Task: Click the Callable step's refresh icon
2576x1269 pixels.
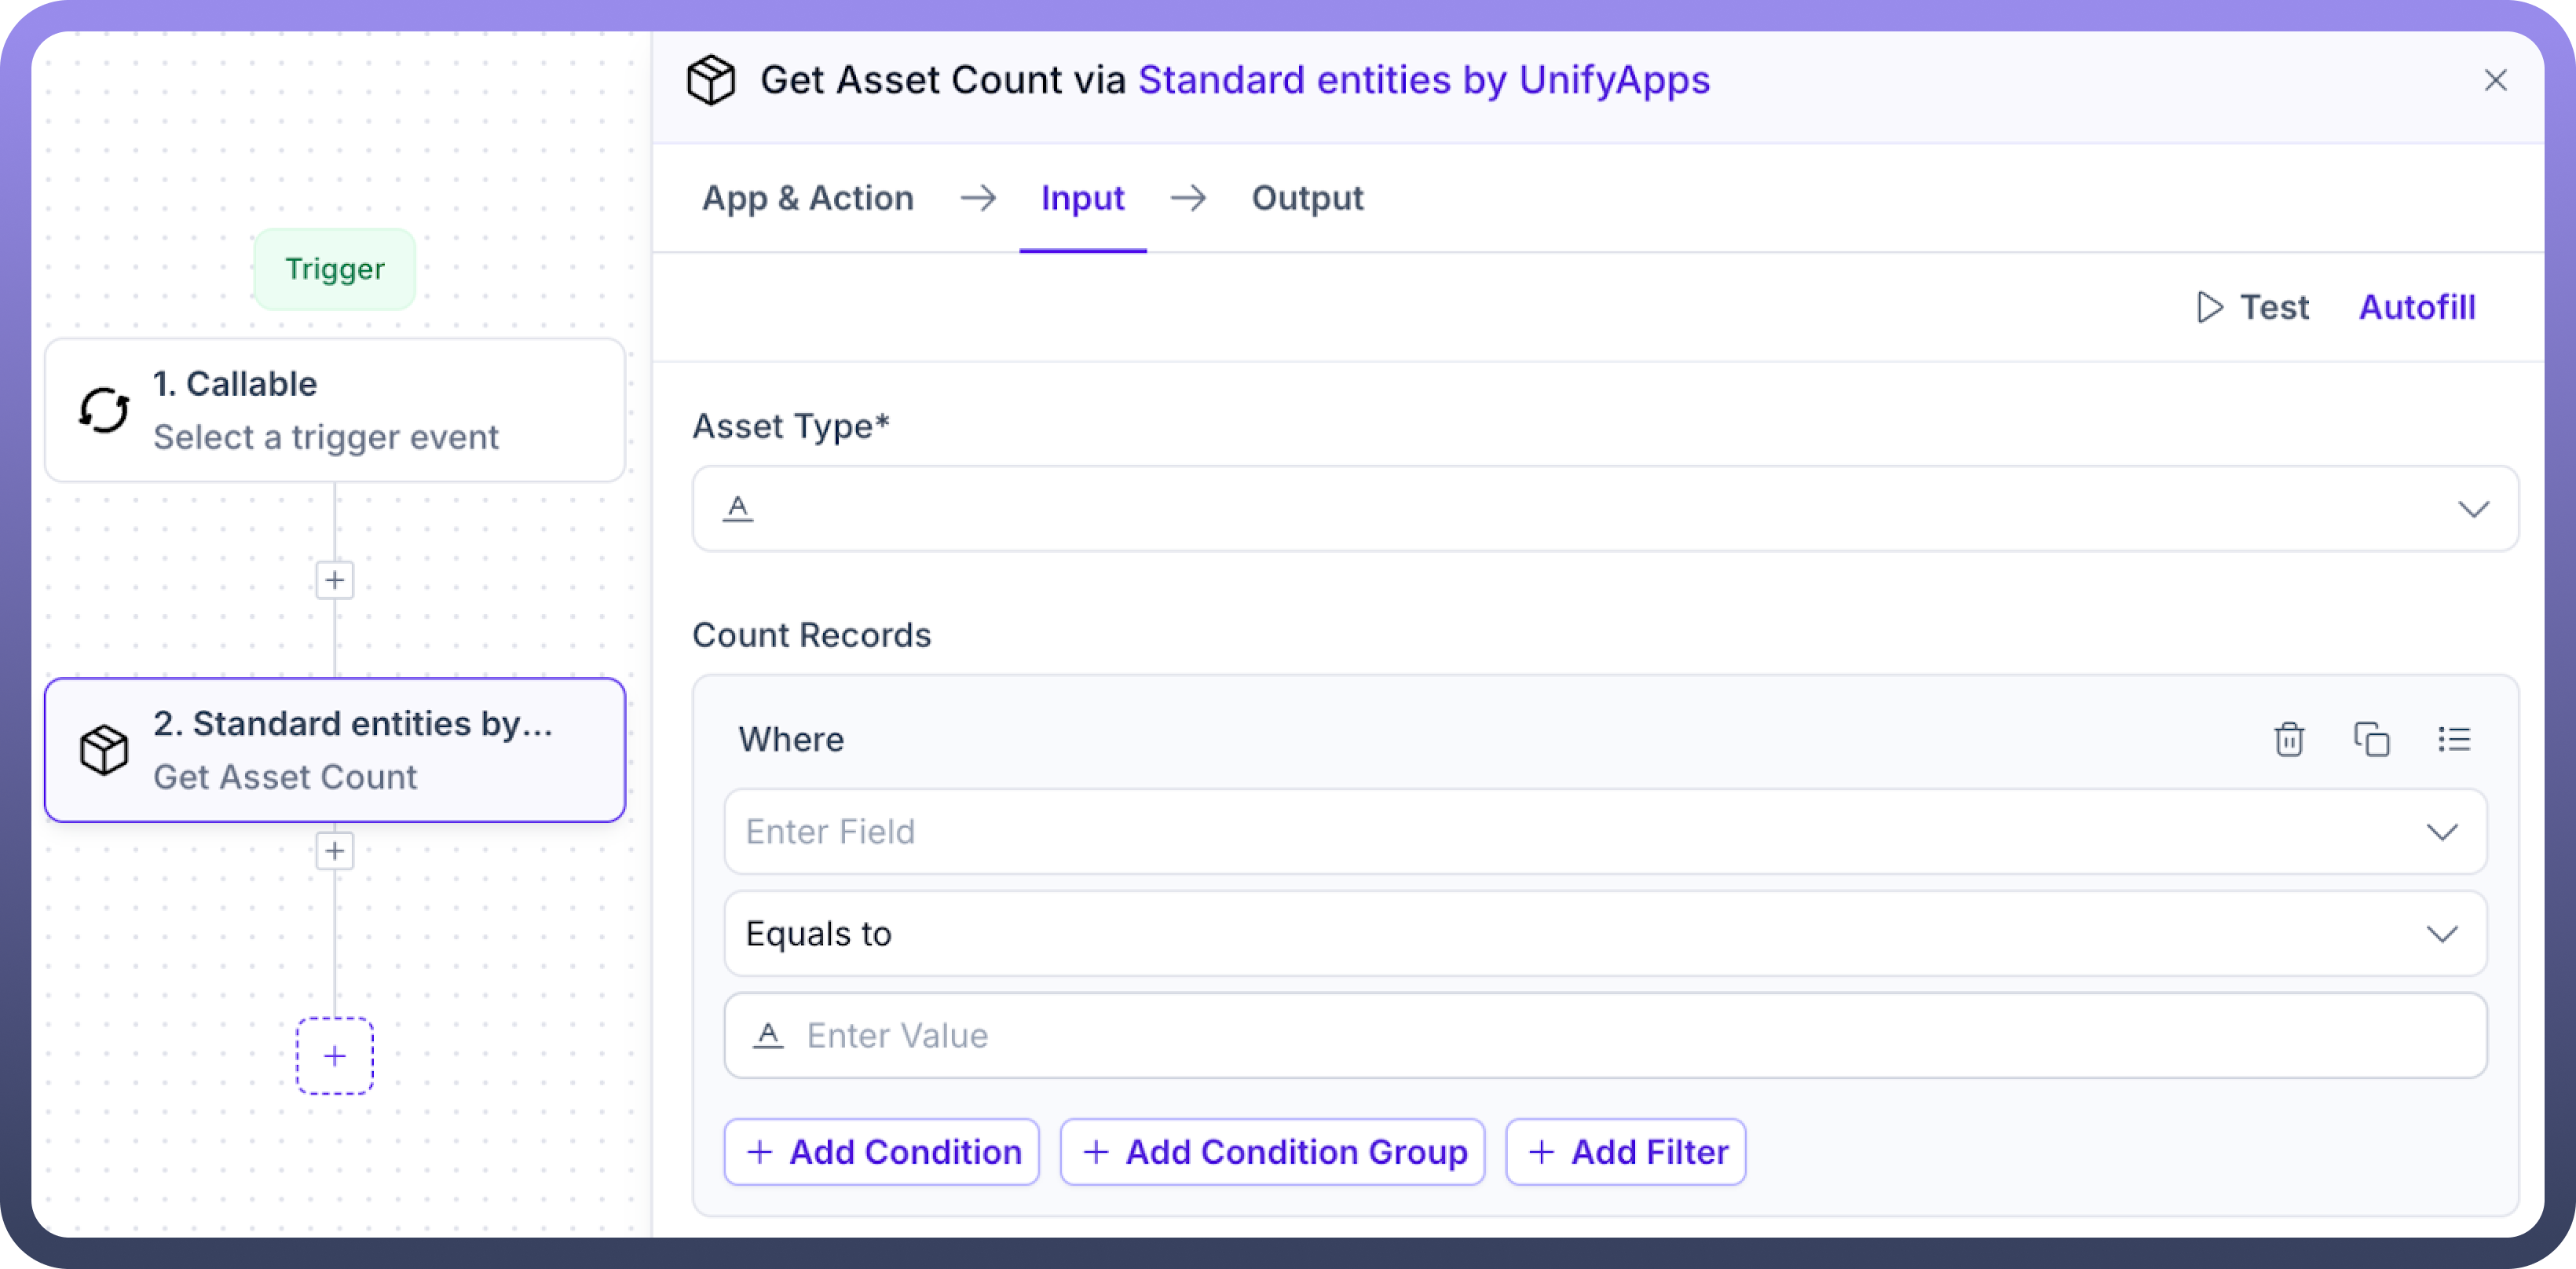Action: click(x=104, y=410)
